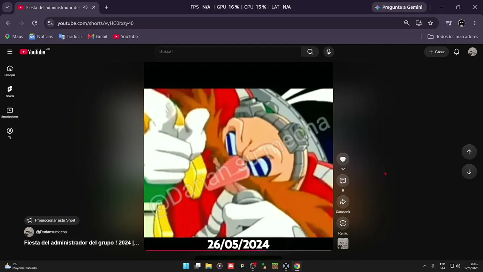Open the Maps bookmark

click(14, 37)
